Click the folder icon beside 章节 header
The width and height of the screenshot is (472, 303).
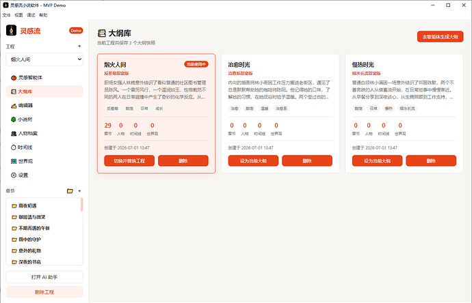click(70, 191)
